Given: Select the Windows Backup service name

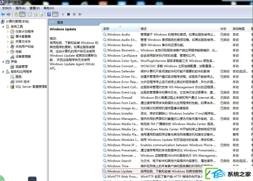Looking at the screenshot, I should (x=120, y=45).
